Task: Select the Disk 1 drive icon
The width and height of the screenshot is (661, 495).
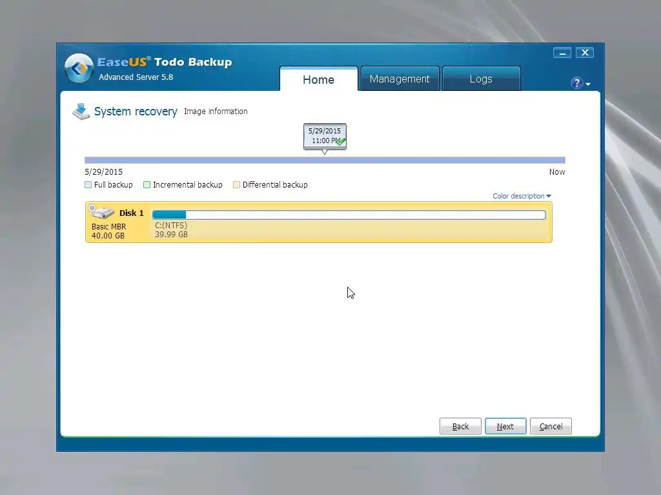Action: tap(103, 213)
